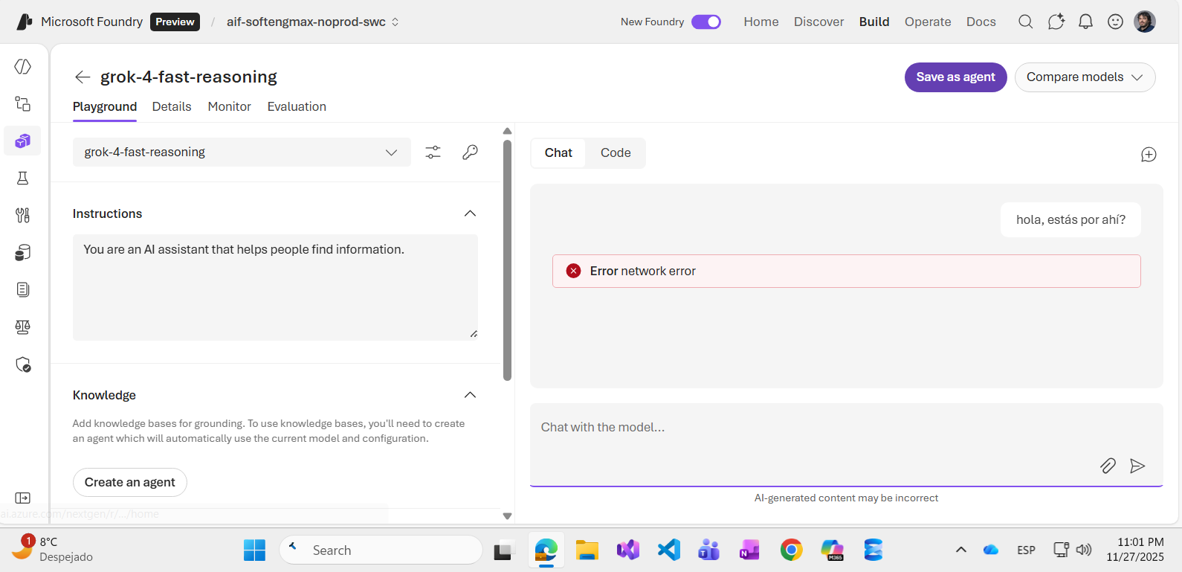
Task: Click the scroll down arrow of left panel
Action: (508, 515)
